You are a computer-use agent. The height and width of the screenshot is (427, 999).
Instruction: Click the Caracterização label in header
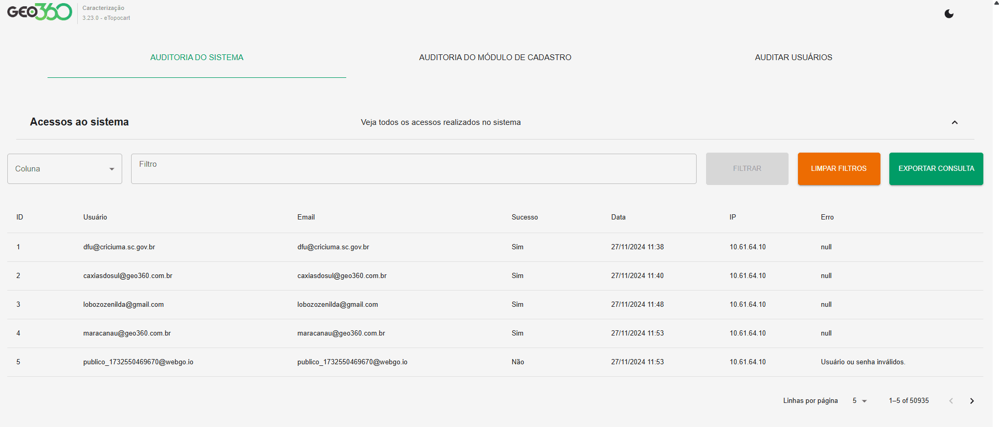103,8
